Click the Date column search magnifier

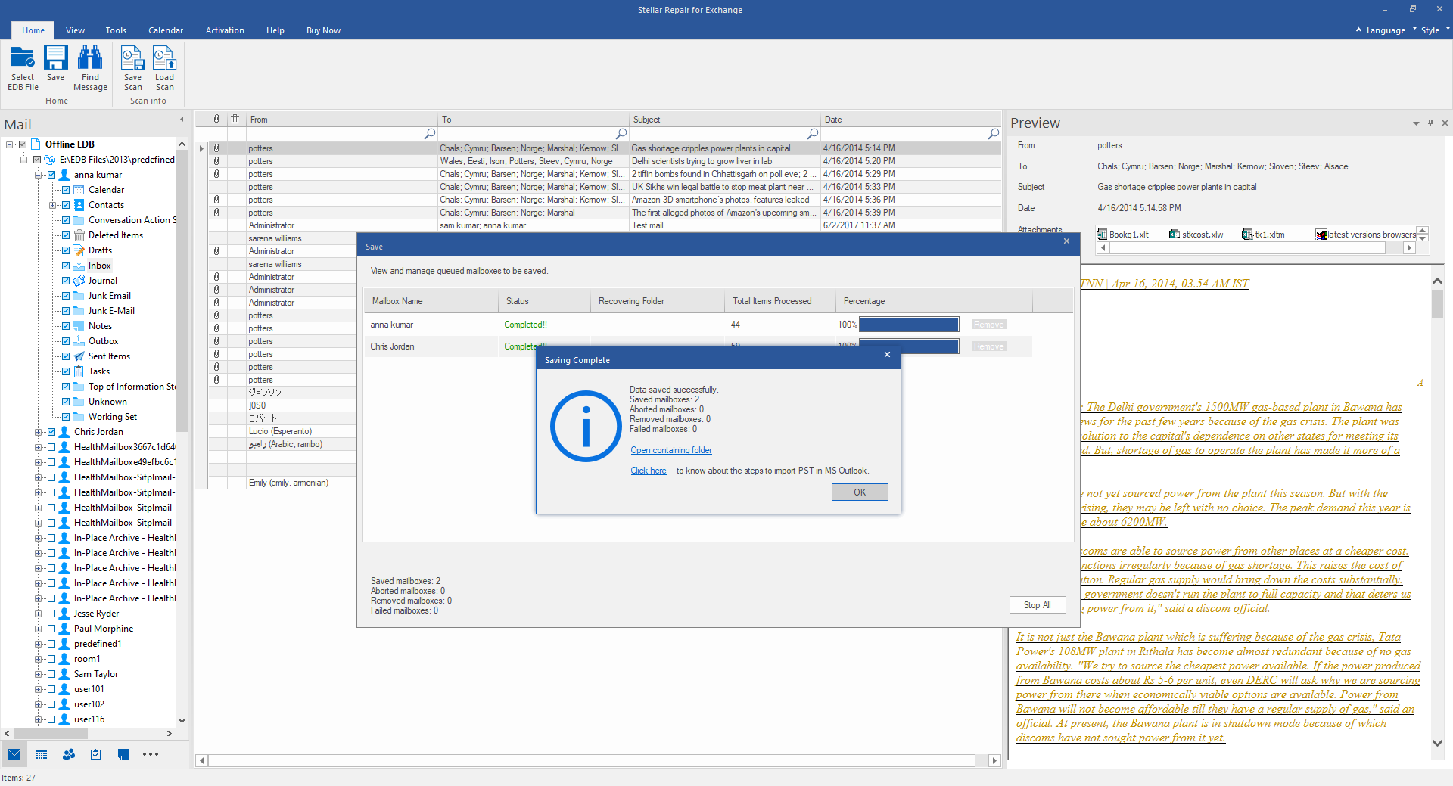(994, 133)
